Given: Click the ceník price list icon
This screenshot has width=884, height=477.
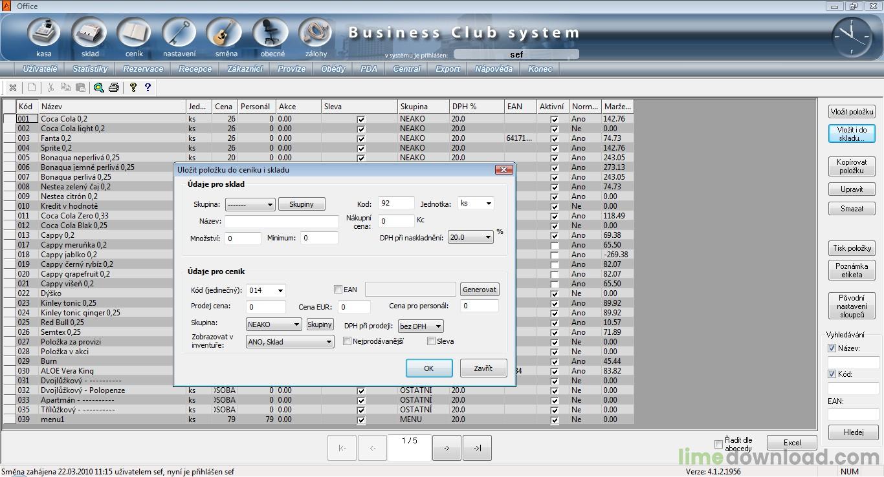Looking at the screenshot, I should pos(134,33).
